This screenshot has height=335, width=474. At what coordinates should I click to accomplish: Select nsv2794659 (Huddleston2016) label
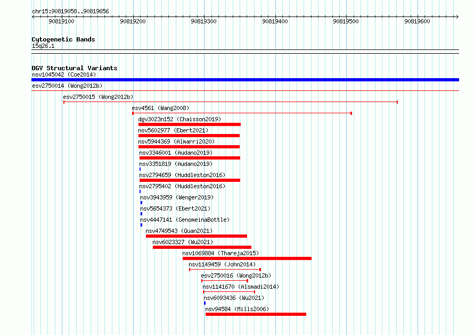(182, 175)
